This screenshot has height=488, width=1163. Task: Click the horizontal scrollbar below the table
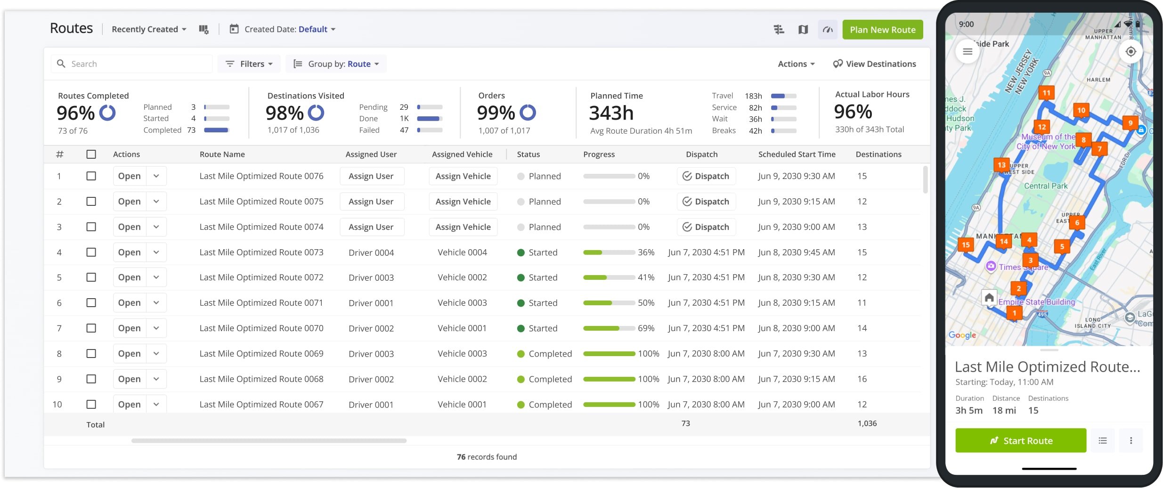269,441
